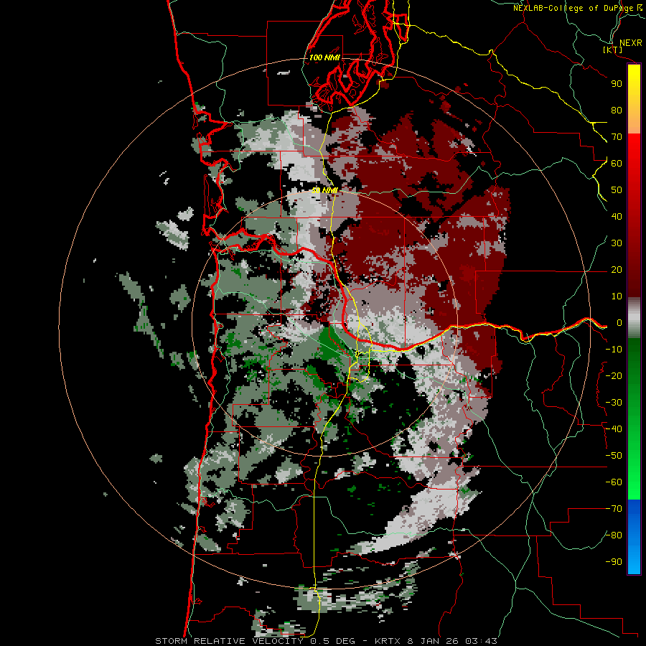Viewport: 646px width, 646px height.
Task: Click the NEXLAB-College of DuPage credit text
Action: click(x=578, y=8)
